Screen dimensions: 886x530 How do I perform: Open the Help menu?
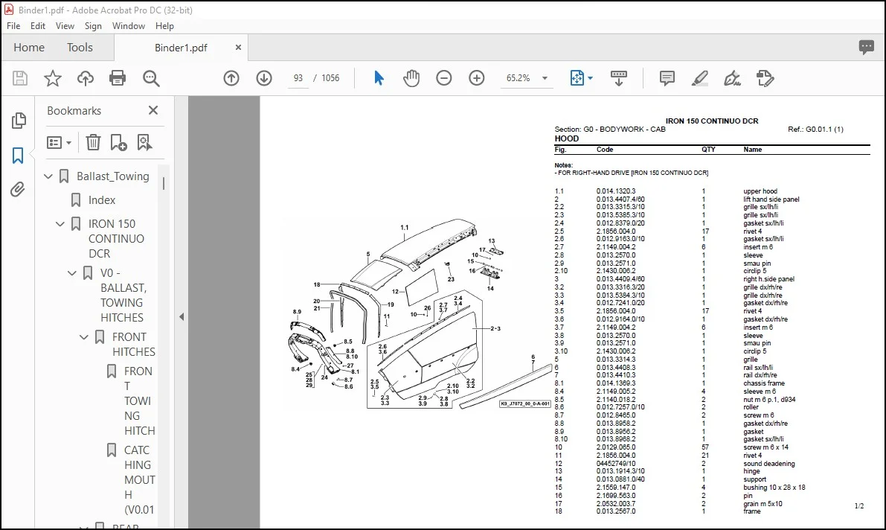click(164, 26)
